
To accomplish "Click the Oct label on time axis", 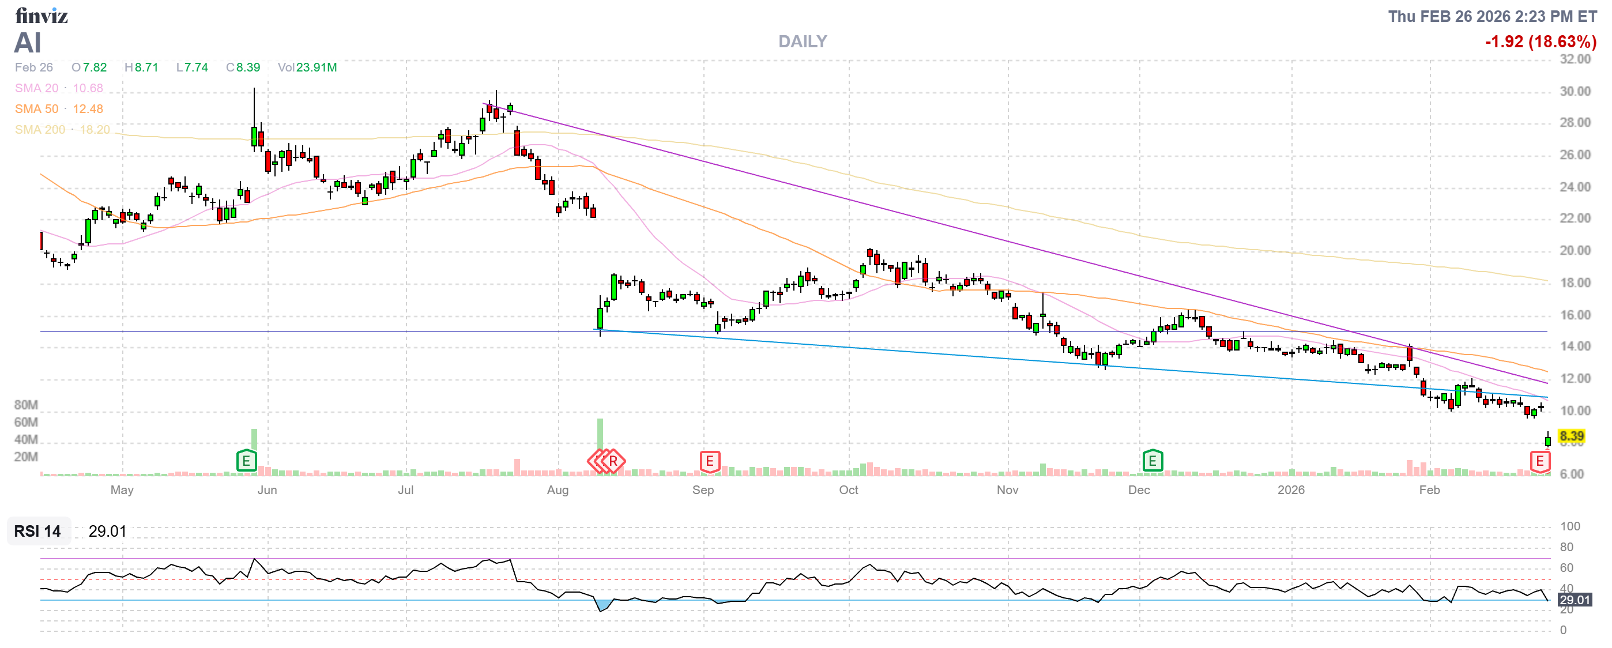I will (x=849, y=490).
